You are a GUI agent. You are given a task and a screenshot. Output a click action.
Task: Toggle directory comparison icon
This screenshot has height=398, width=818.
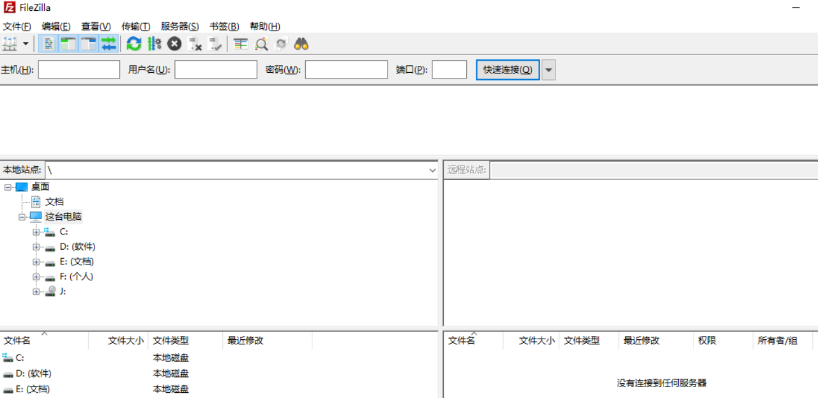click(261, 43)
